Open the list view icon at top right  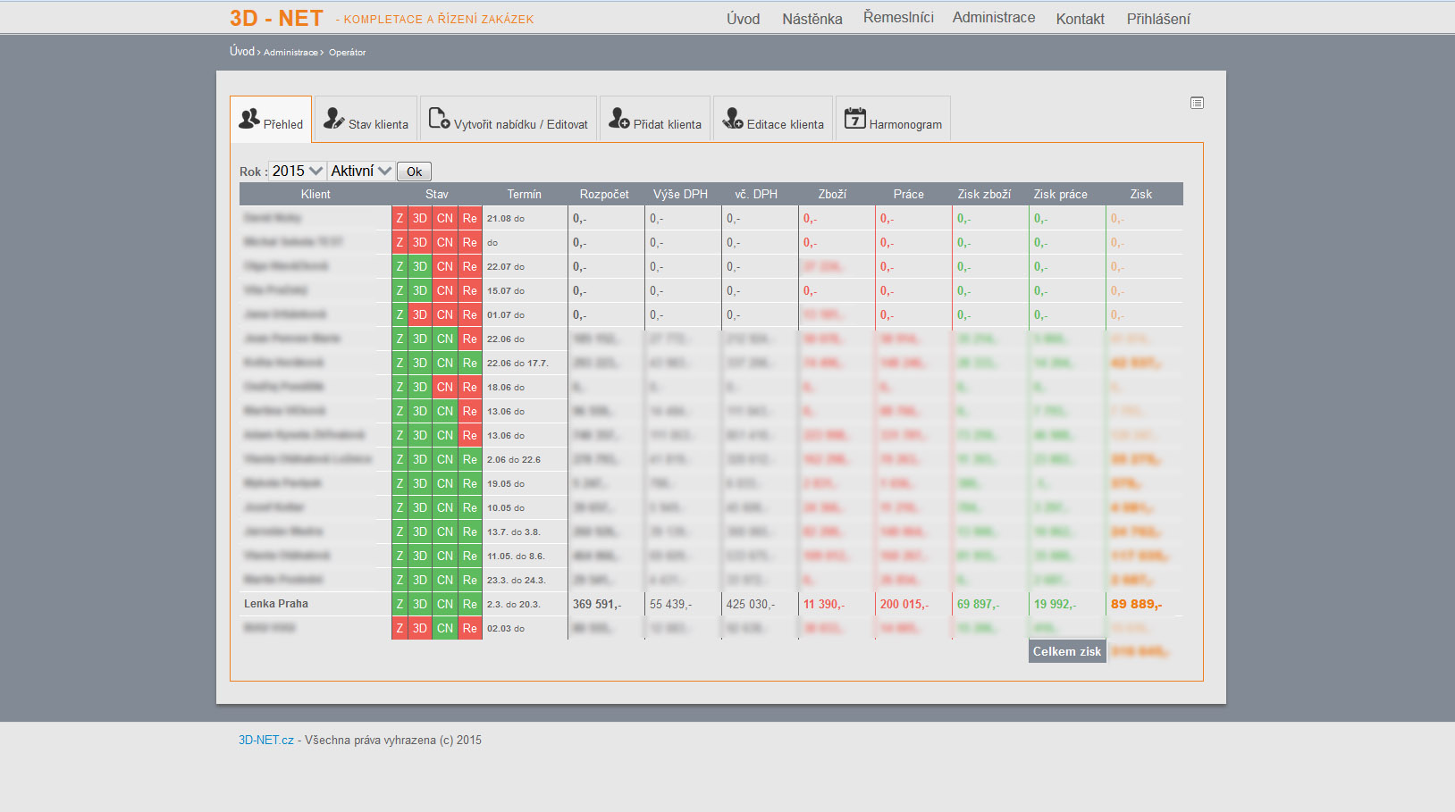pyautogui.click(x=1197, y=104)
